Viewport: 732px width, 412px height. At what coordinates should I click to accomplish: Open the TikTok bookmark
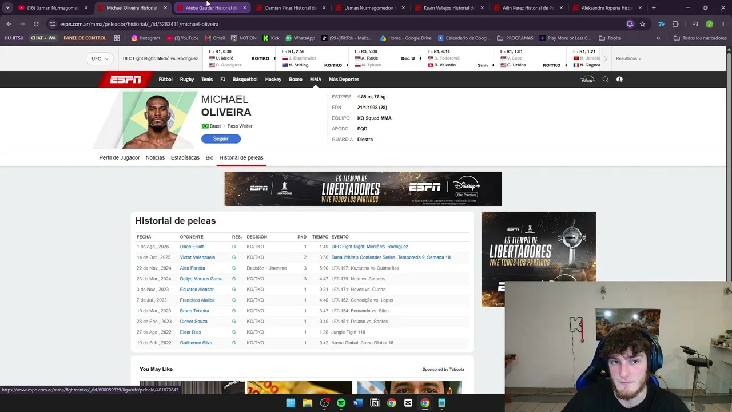347,38
